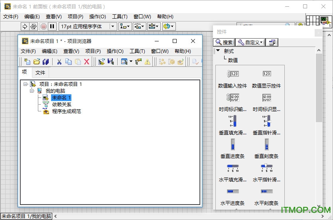This screenshot has height=220, width=333.
Task: Click Open folder icon in project toolbar
Action: pyautogui.click(x=37, y=62)
